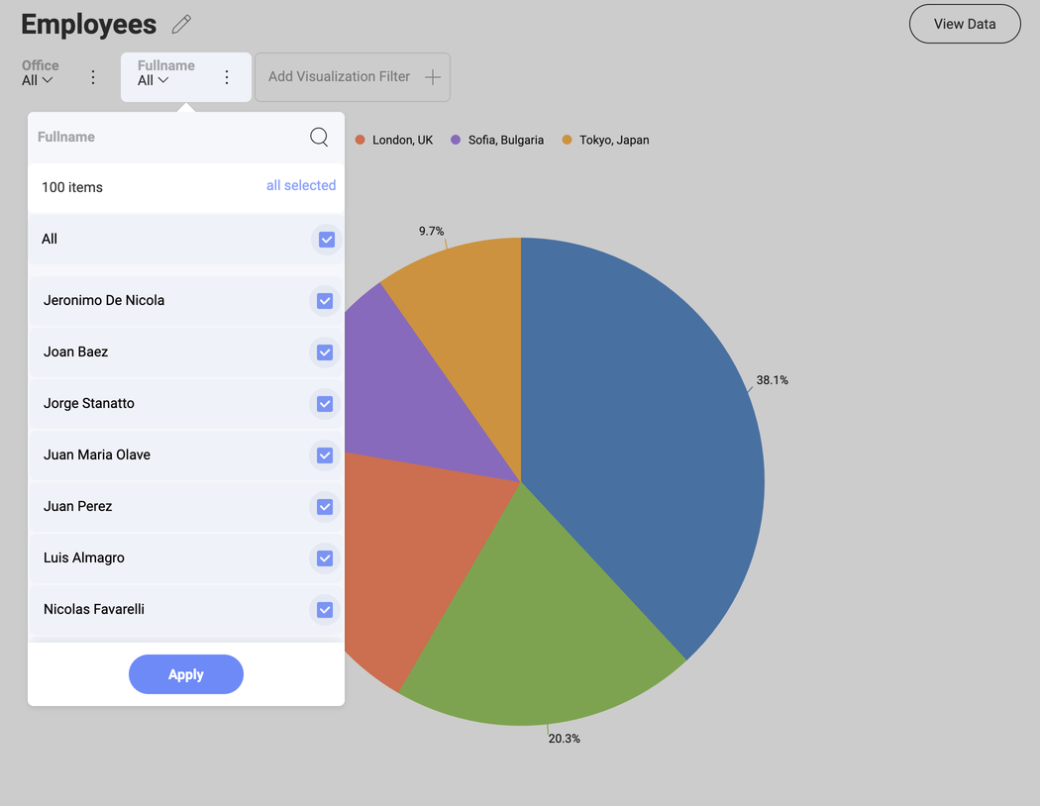Click the Sofia, Bulgaria legend label
The image size is (1040, 806).
(506, 140)
